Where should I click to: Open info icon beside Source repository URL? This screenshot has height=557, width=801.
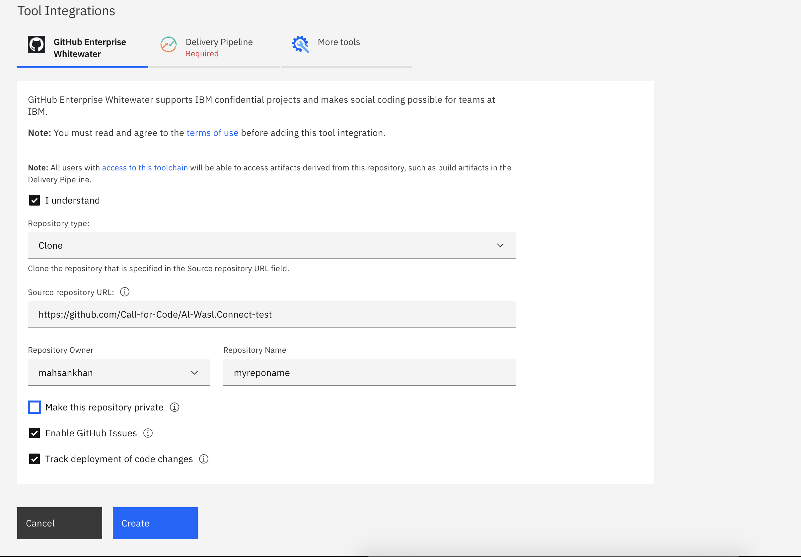tap(124, 292)
